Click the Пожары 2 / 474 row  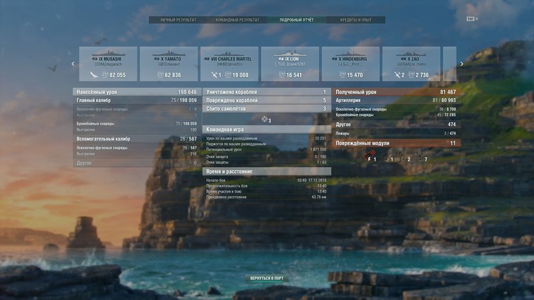(396, 133)
